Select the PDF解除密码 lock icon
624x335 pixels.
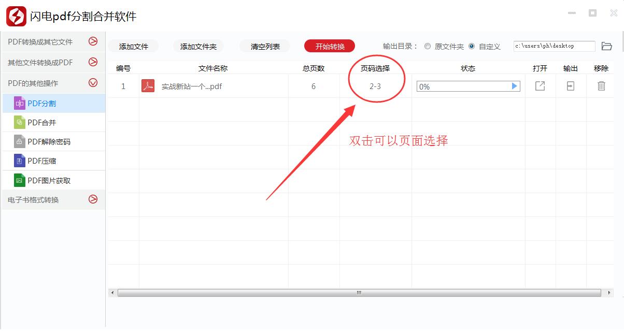coord(20,141)
